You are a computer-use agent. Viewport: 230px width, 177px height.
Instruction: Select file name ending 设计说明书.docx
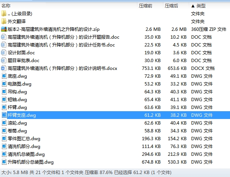[62, 68]
